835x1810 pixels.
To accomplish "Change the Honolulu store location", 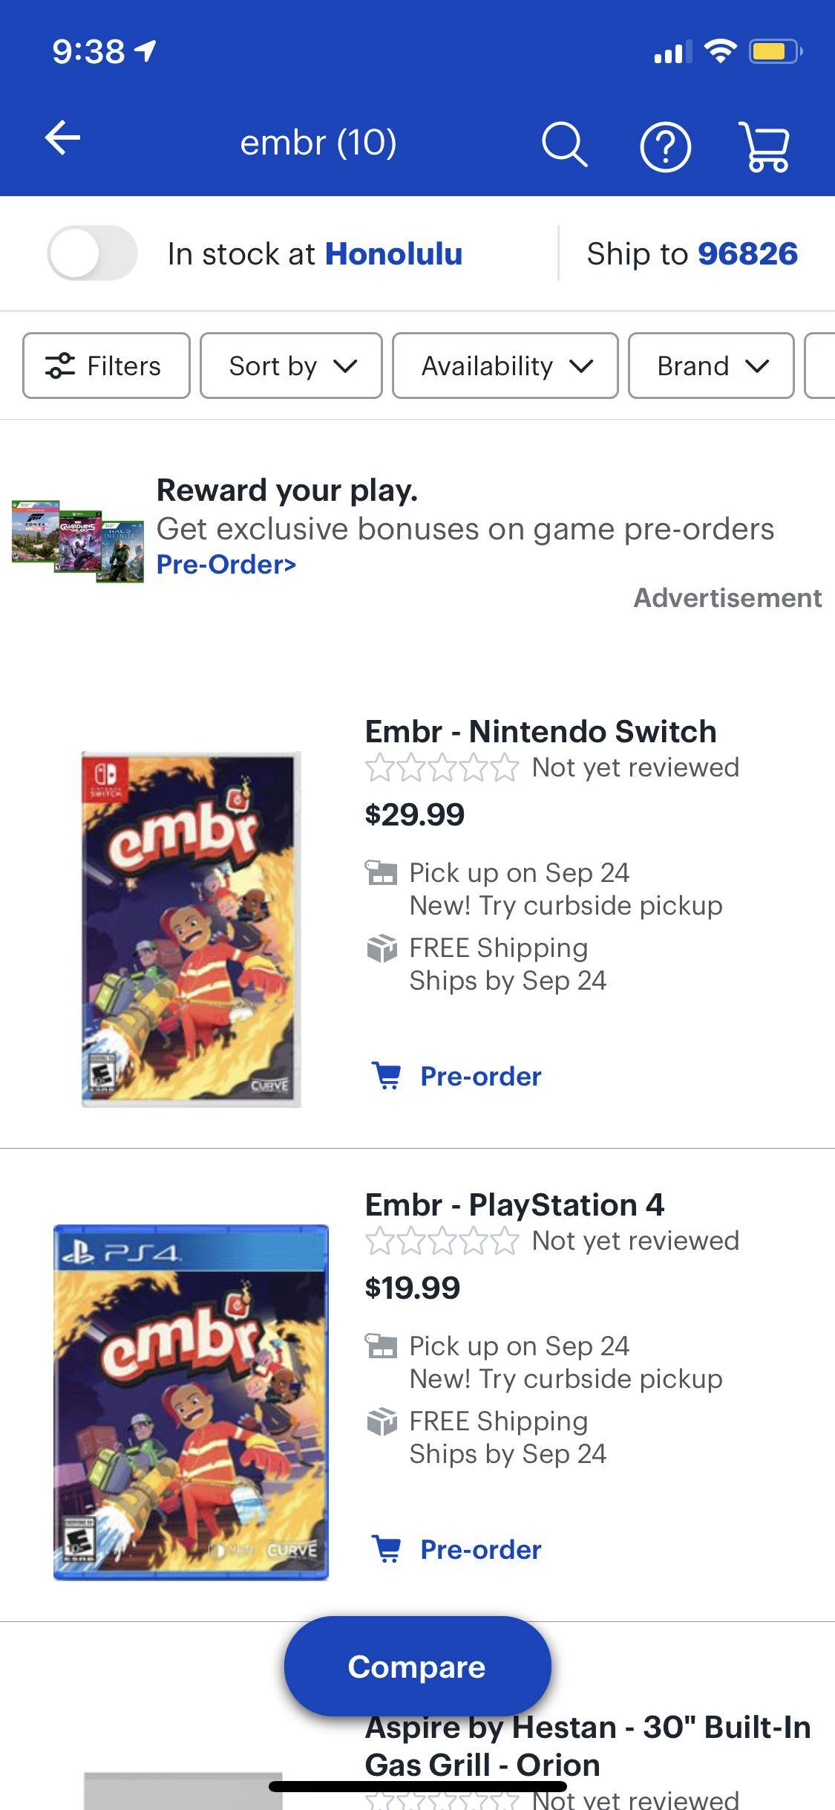I will (x=393, y=254).
